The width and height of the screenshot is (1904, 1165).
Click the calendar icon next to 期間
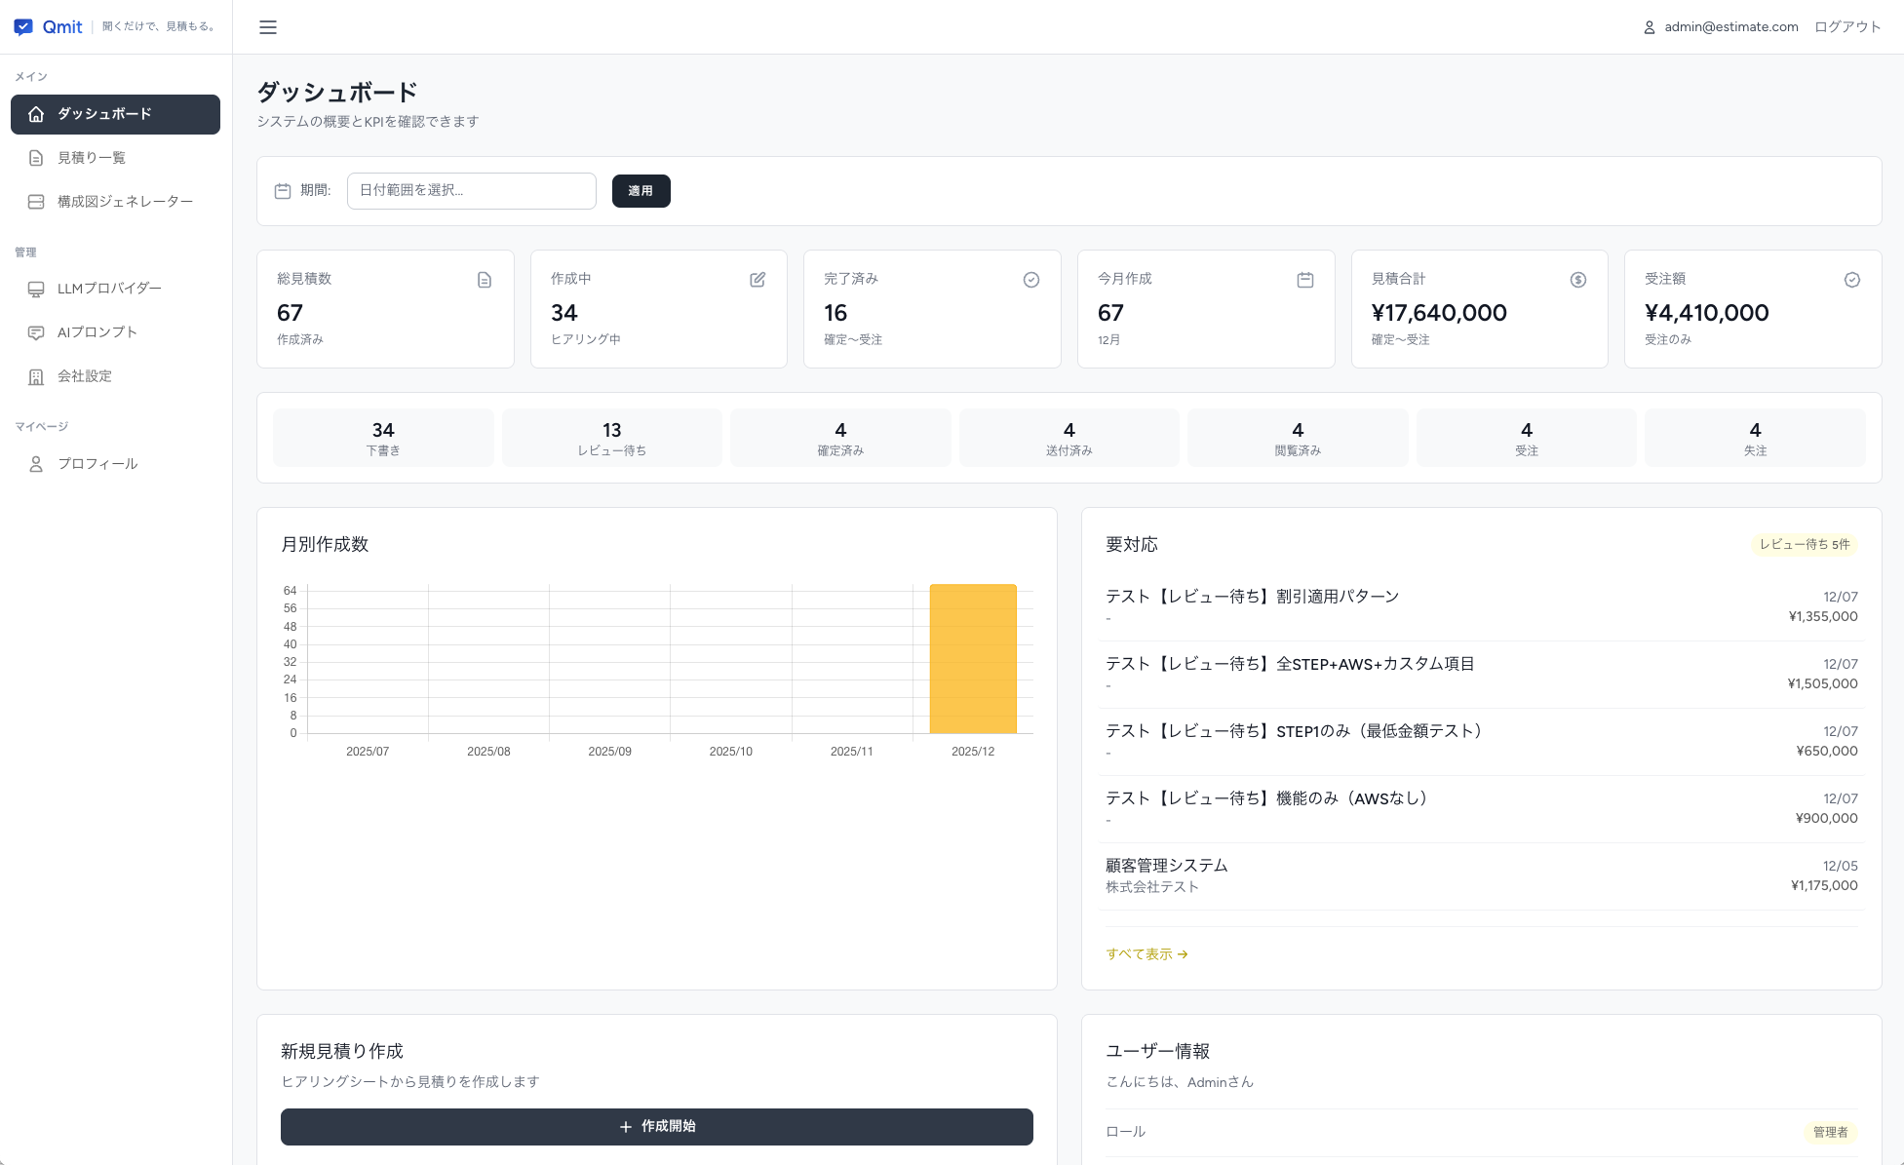(x=283, y=191)
